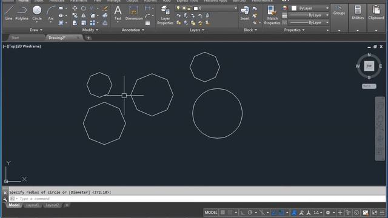The width and height of the screenshot is (388, 218).
Task: Open command line customize wrench
Action: (5, 199)
